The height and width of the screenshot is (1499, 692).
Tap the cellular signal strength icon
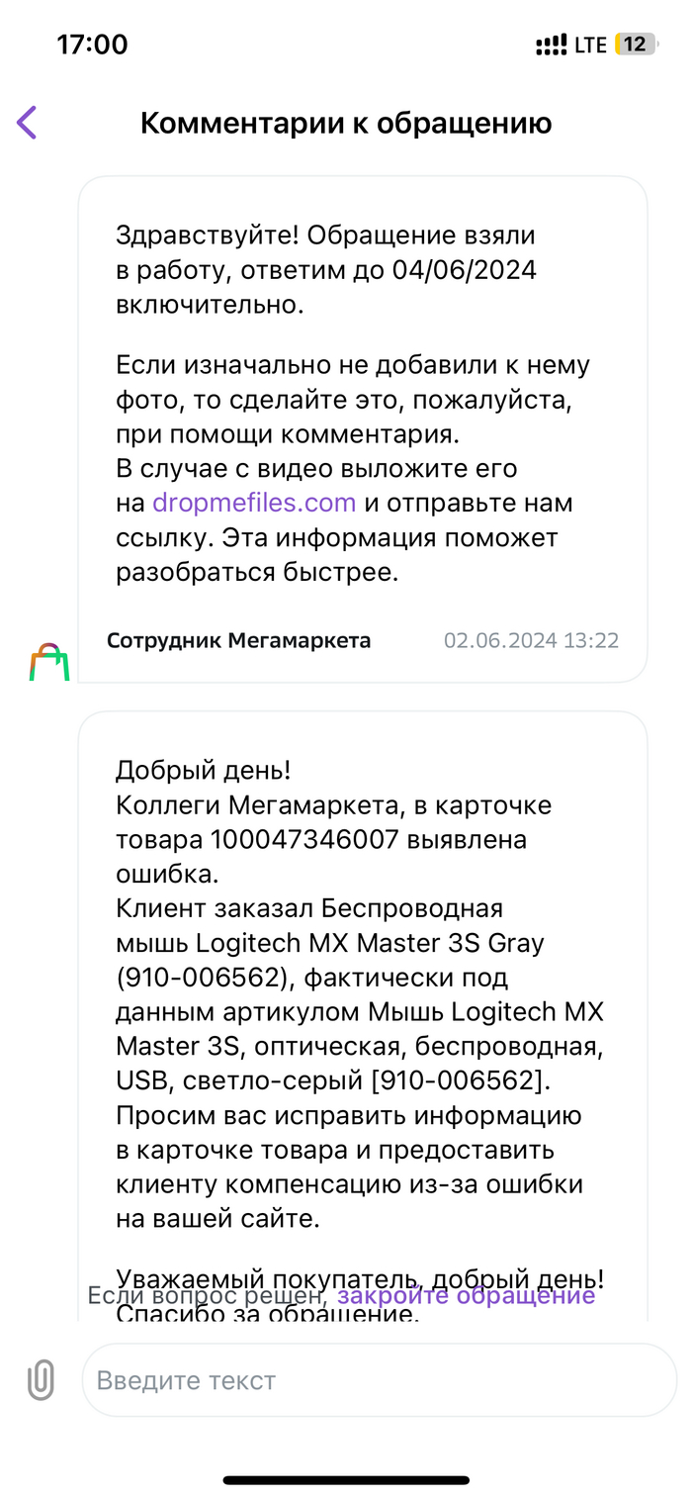pos(552,46)
